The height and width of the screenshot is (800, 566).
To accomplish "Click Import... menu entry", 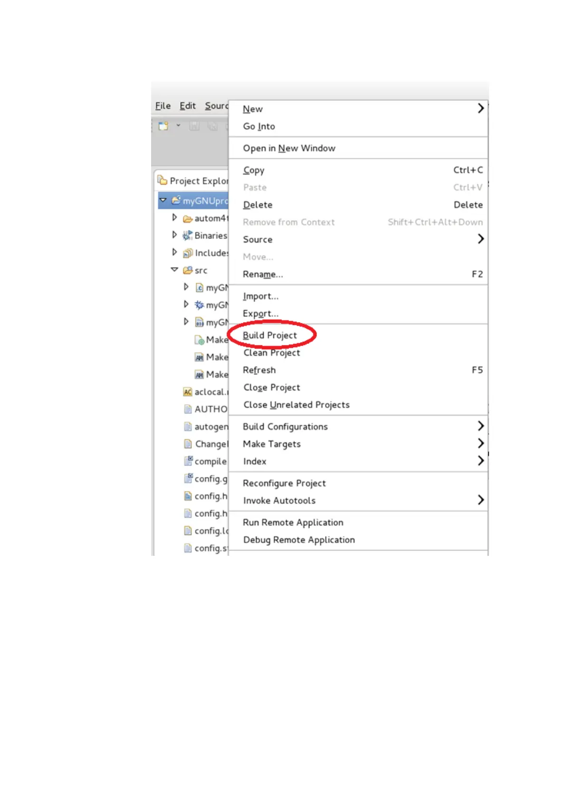I will [358, 296].
